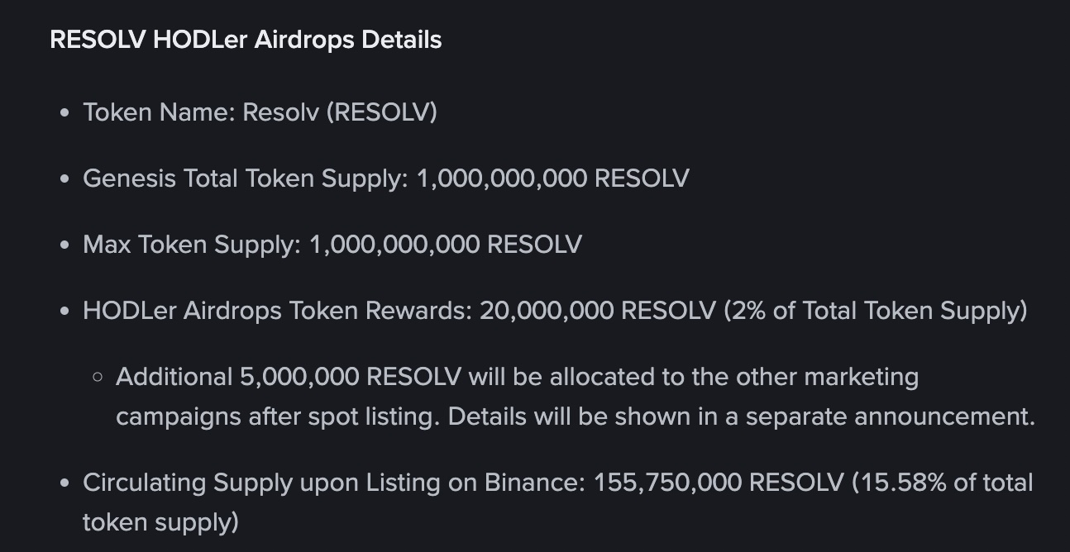Click the 'token supply)' closing line
This screenshot has height=552, width=1070.
[x=160, y=521]
